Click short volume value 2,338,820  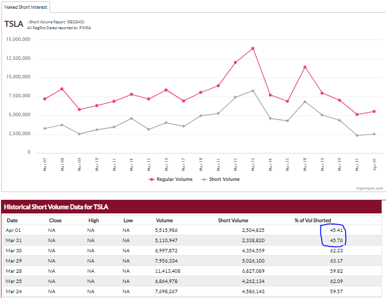click(253, 241)
